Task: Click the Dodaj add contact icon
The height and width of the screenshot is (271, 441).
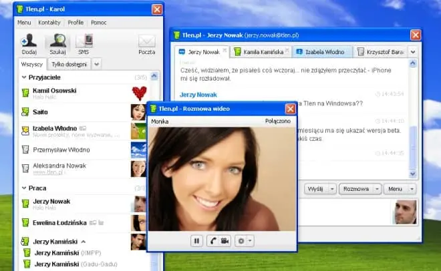Action: [29, 43]
